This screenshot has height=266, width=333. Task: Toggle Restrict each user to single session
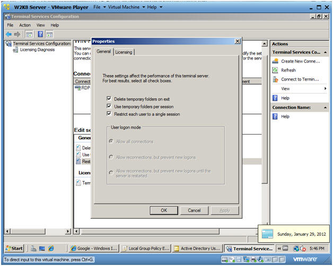[x=109, y=114]
